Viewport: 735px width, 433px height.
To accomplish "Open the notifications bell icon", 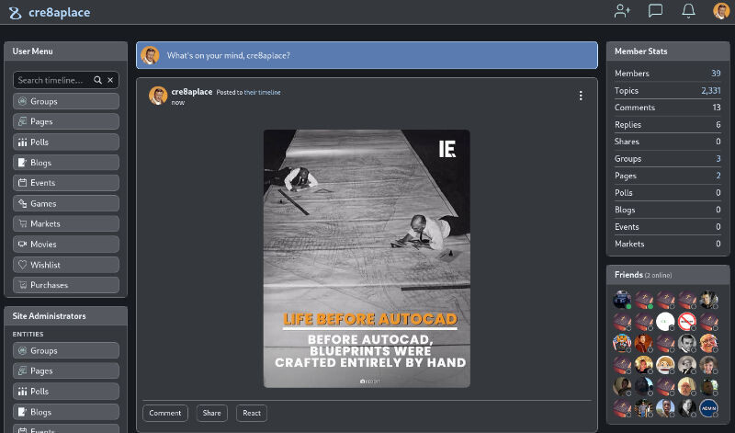I will click(x=688, y=11).
